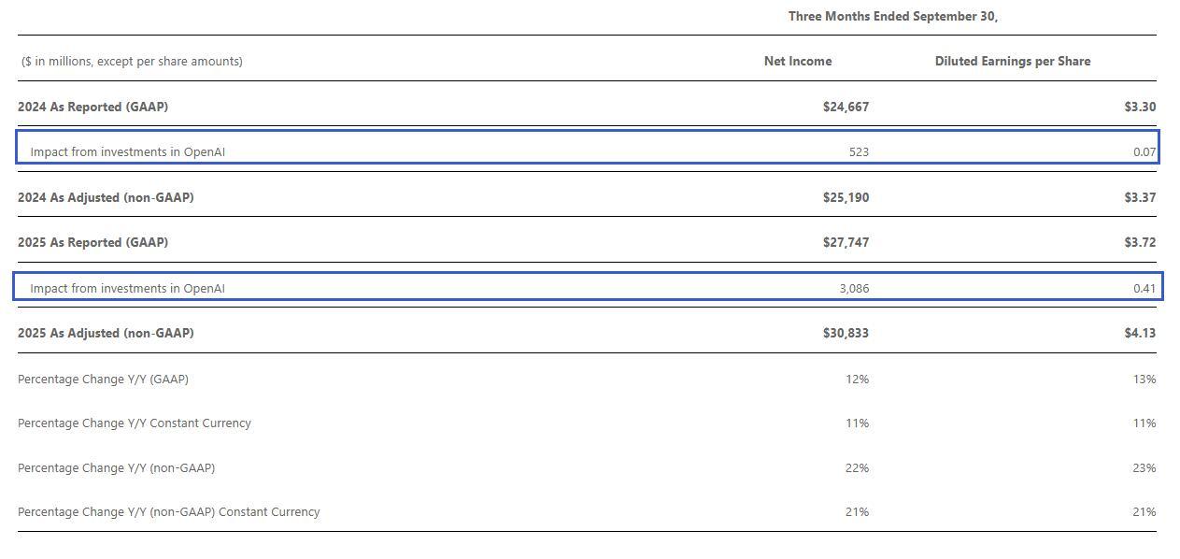Click the "2025 As Reported (GAAP)" row label
Viewport: 1180px width, 559px height.
[92, 242]
